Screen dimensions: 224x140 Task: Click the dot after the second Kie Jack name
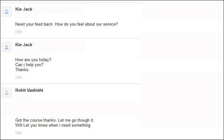[34, 45]
